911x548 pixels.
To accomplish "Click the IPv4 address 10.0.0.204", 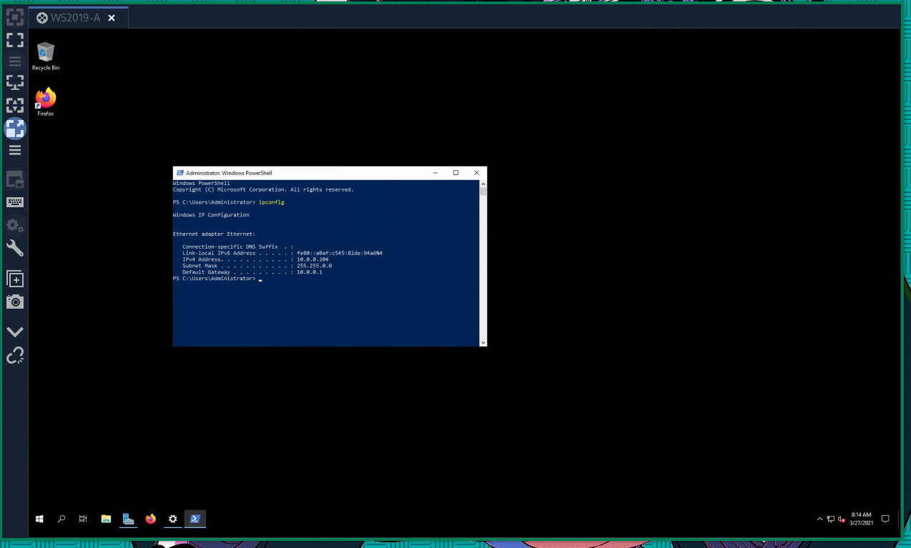I will coord(313,259).
